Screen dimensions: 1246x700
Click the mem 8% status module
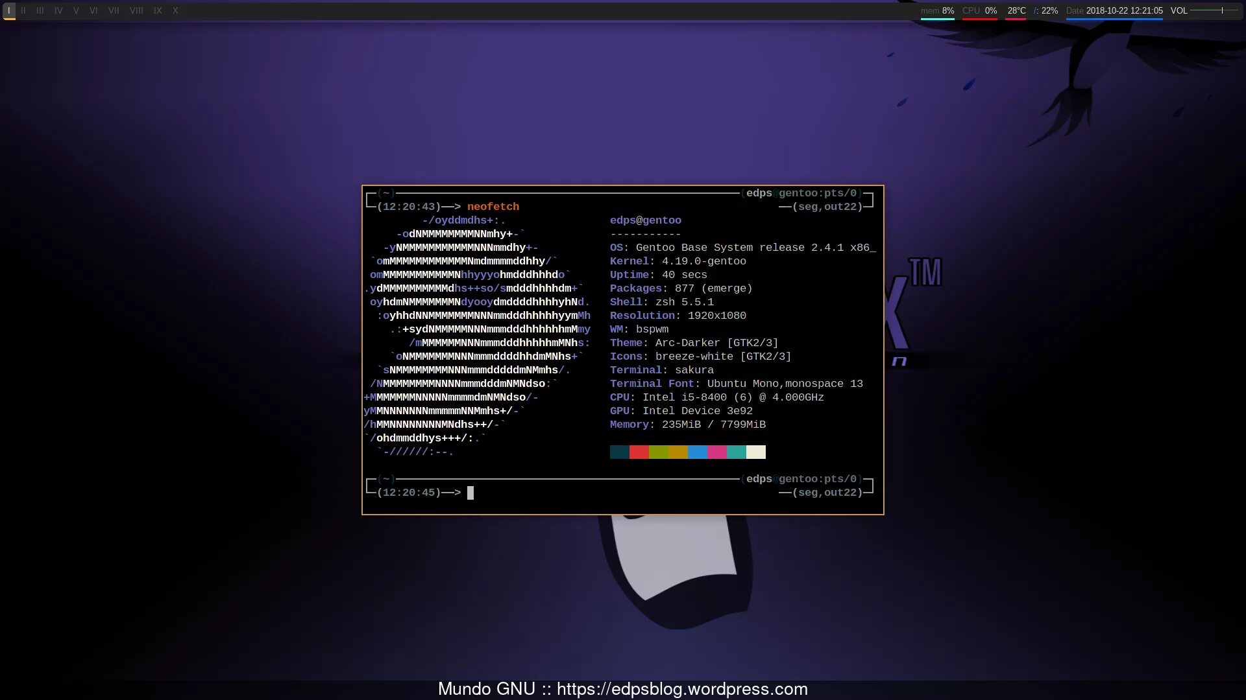pyautogui.click(x=937, y=11)
